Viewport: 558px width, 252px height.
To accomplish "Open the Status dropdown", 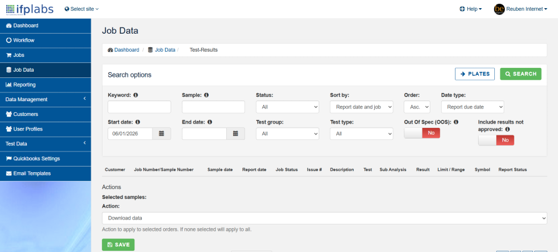I will [x=287, y=107].
